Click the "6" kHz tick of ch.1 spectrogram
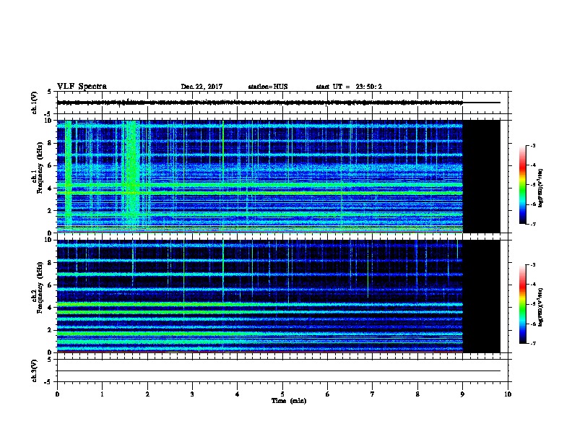Screen dimensions: 572x442 51,165
